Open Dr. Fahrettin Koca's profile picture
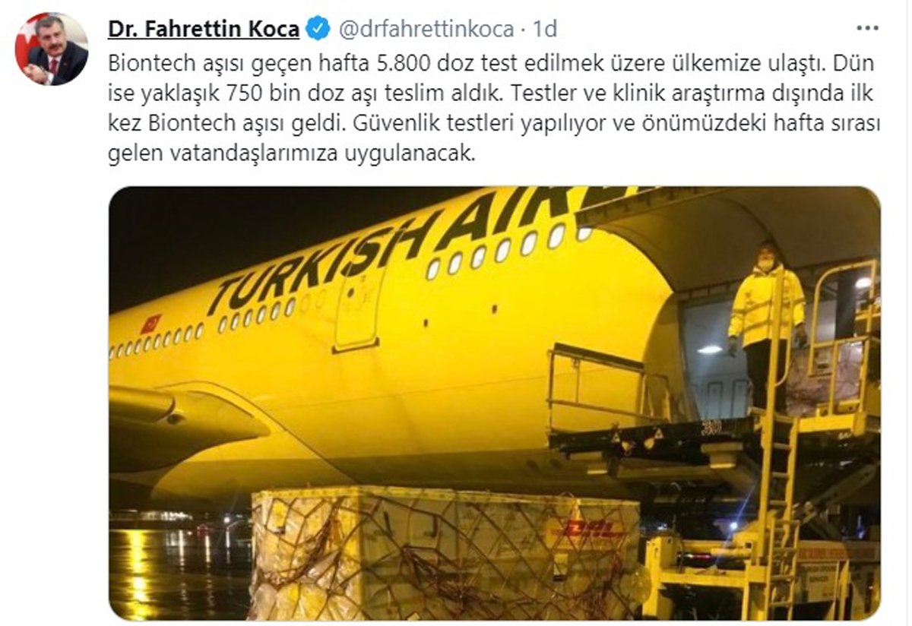Viewport: 912px width, 626px height. [x=51, y=49]
